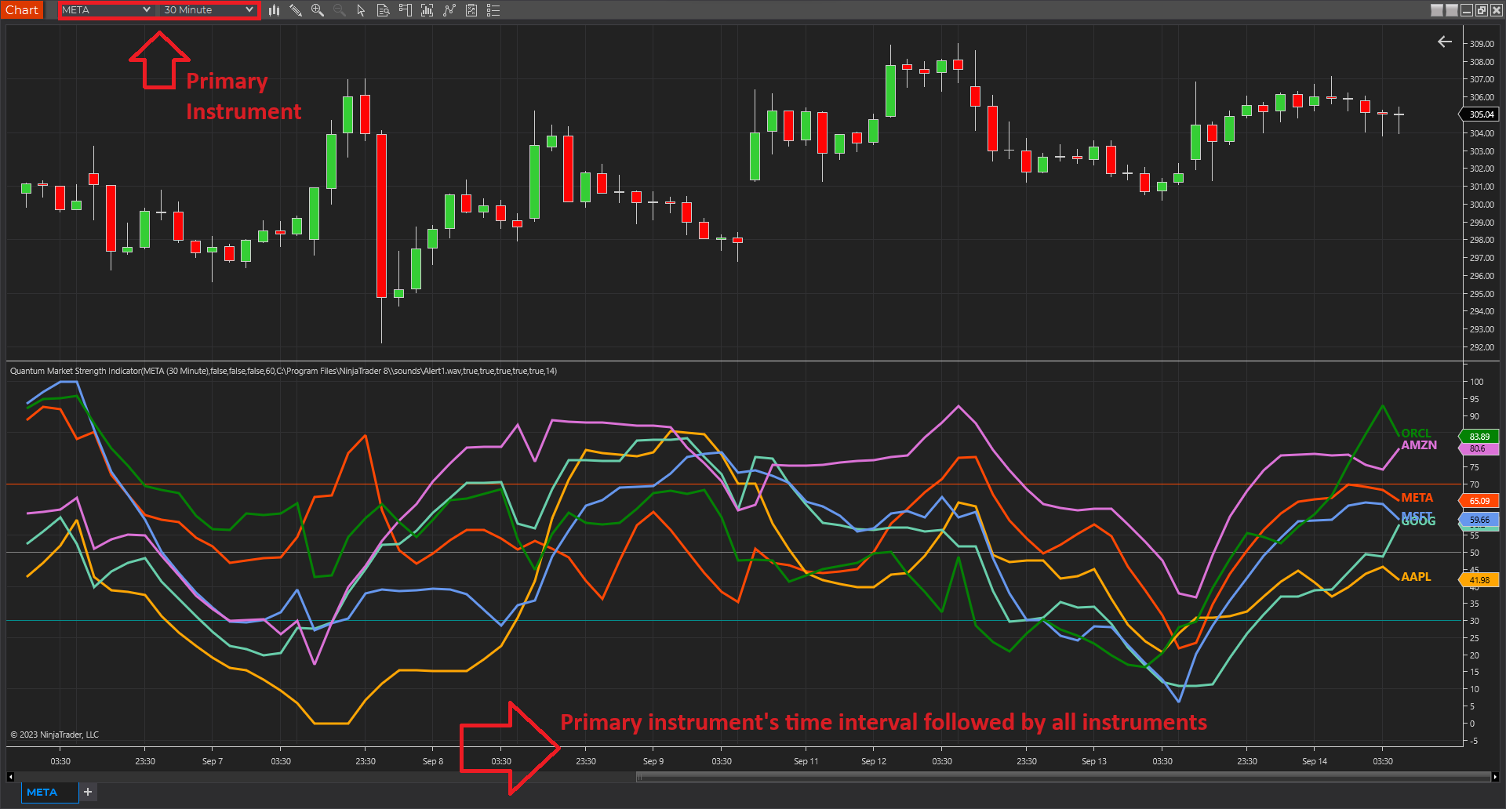
Task: Select the META chart tab
Action: tap(42, 792)
